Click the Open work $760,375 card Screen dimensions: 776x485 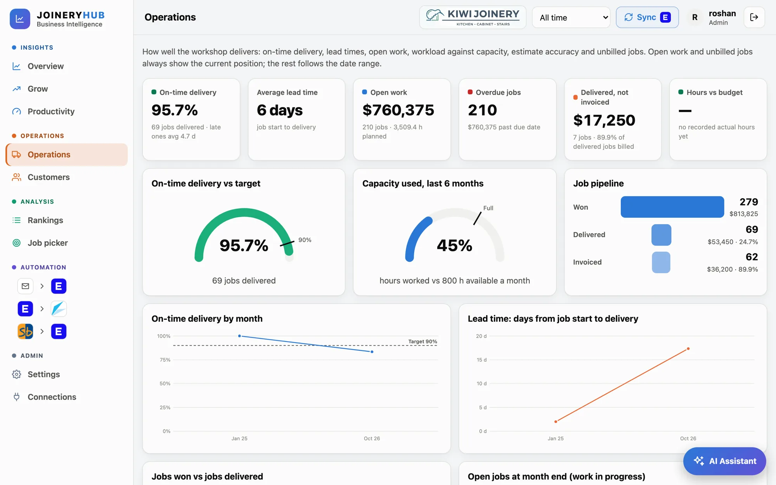tap(402, 120)
